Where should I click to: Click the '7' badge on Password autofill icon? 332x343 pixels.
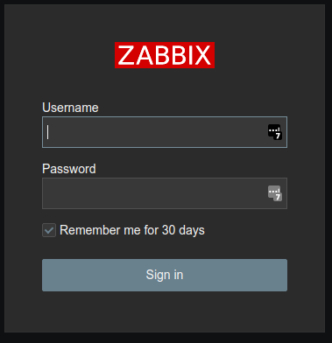tap(279, 198)
